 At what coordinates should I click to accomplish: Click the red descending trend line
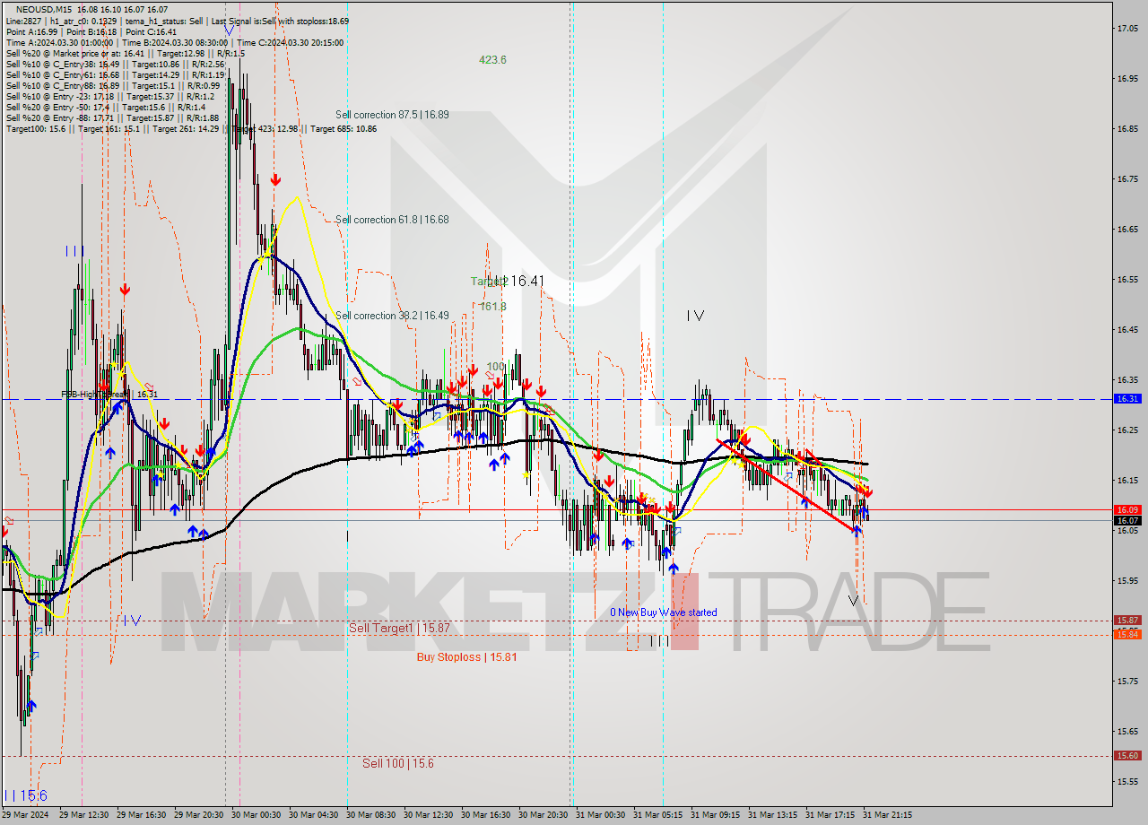pos(787,486)
